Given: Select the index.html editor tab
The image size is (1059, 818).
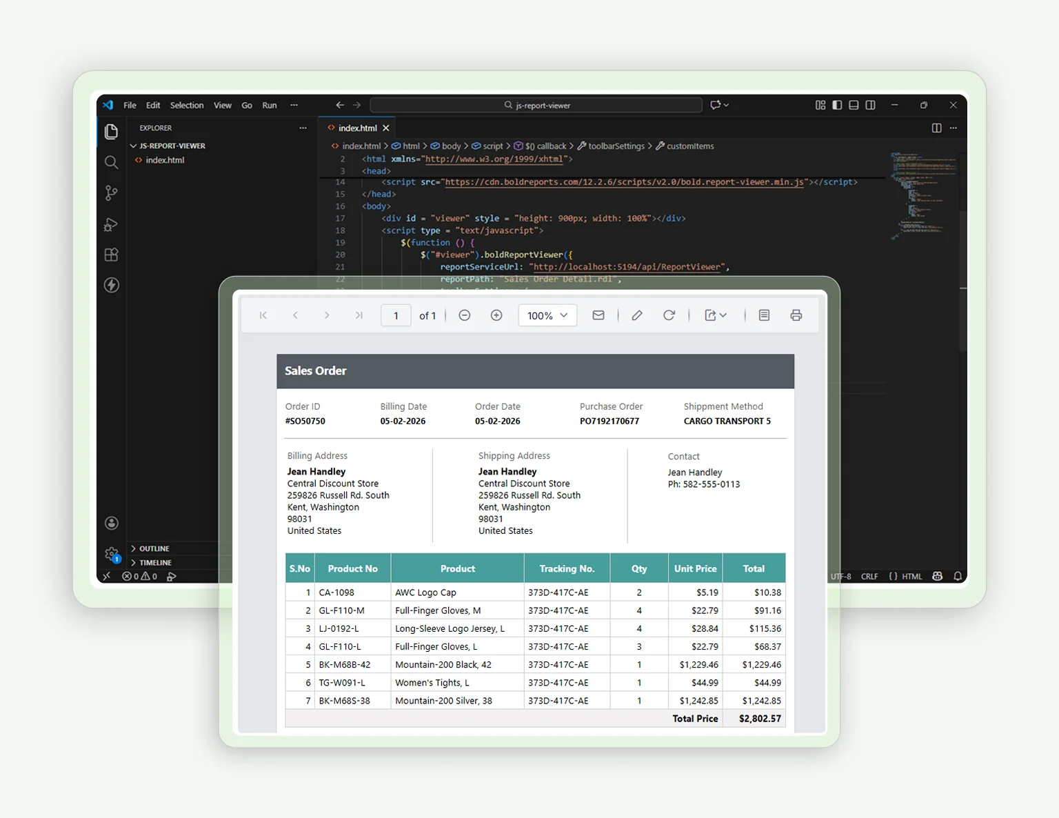Looking at the screenshot, I should [x=357, y=128].
